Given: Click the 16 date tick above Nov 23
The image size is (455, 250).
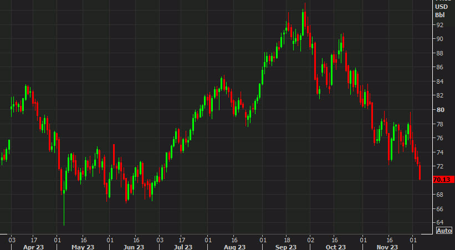Looking at the screenshot, I should (x=390, y=240).
